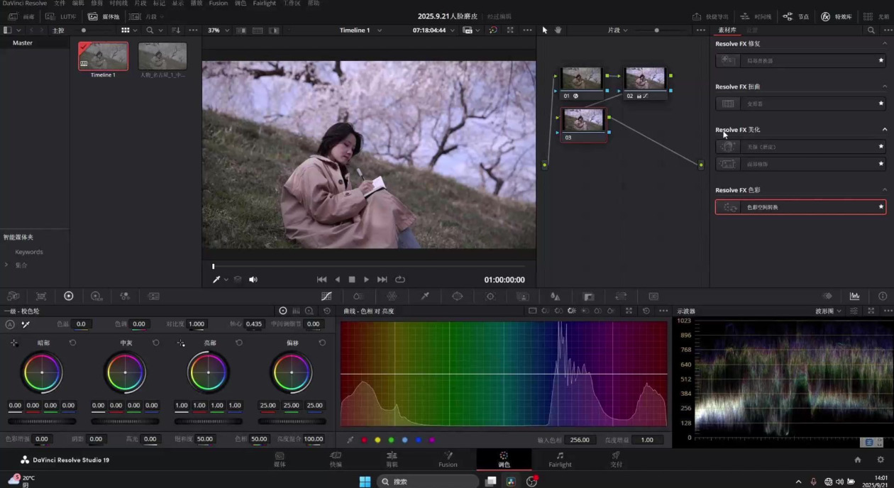Open the Fairlight menu in menu bar

(265, 4)
